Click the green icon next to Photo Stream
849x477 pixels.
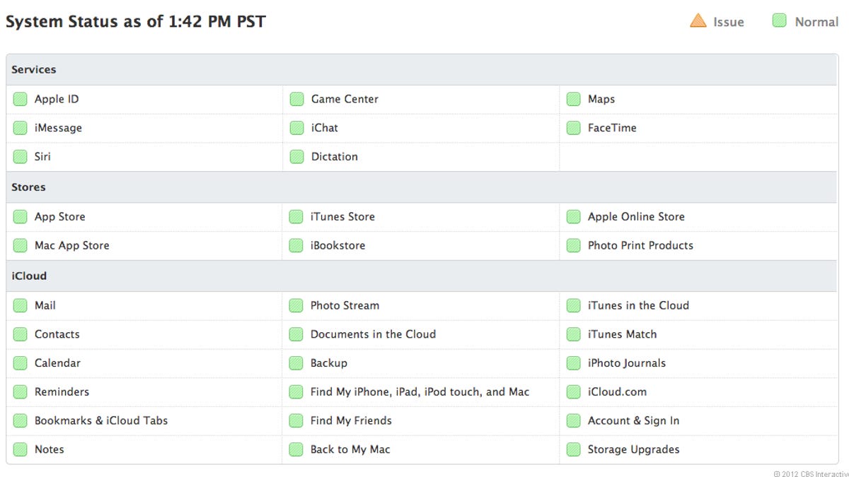click(x=296, y=306)
